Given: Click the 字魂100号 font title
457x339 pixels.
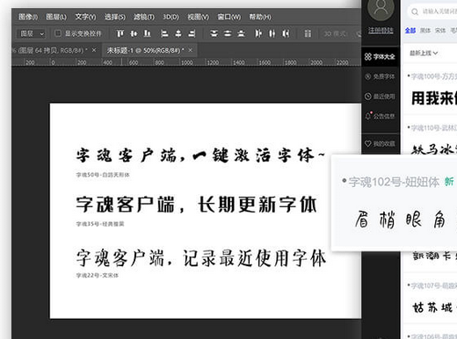Looking at the screenshot, I should 433,76.
